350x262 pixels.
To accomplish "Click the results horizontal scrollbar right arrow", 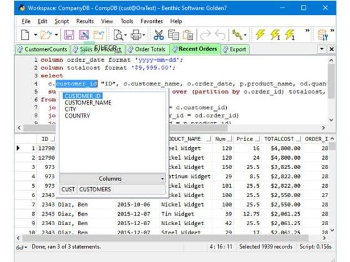I will click(x=324, y=238).
